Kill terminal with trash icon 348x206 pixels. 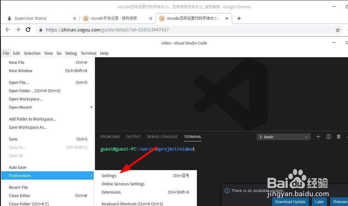[x=339, y=137]
